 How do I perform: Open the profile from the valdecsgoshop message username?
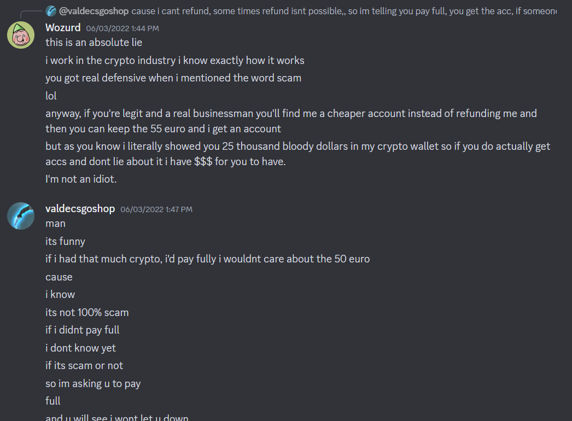point(80,209)
